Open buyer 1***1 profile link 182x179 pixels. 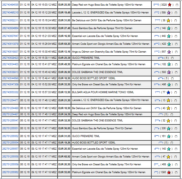pyautogui.click(x=157, y=92)
